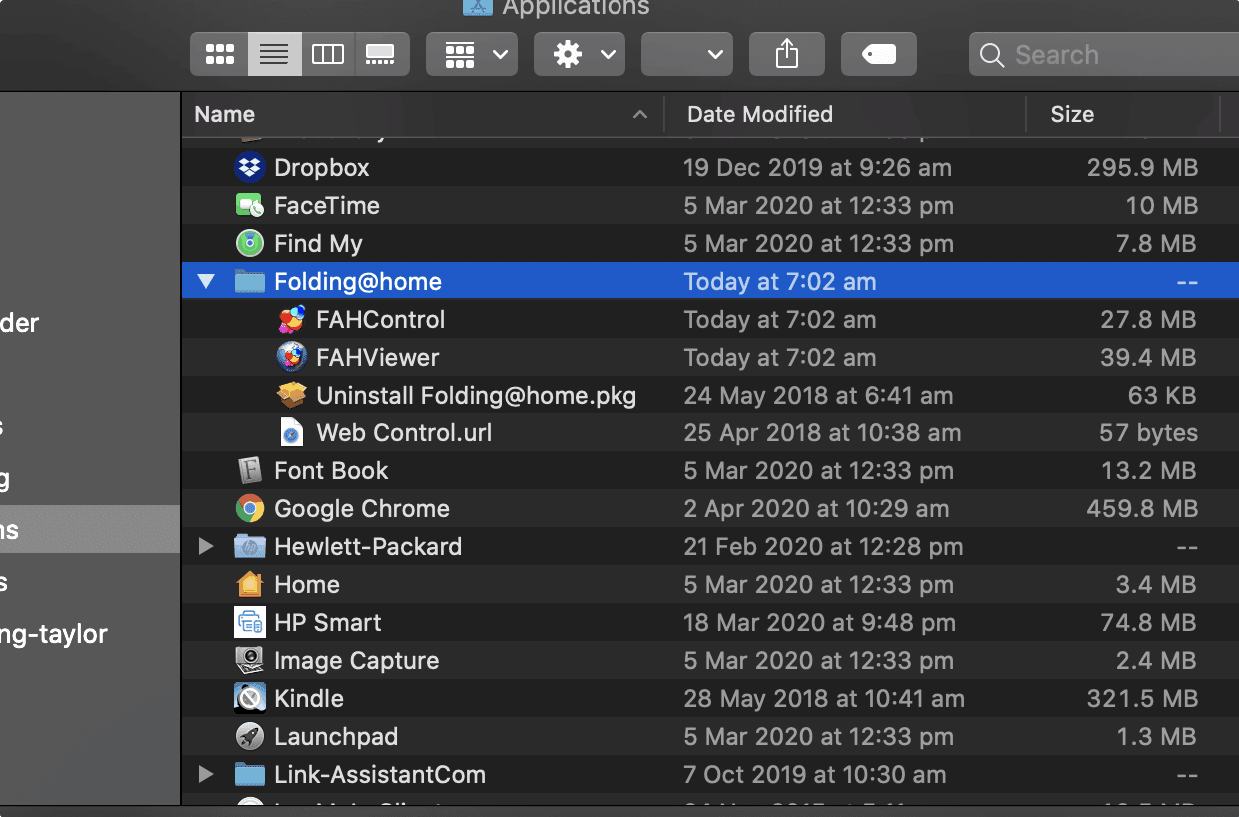
Task: Switch to icon view in toolbar
Action: point(219,54)
